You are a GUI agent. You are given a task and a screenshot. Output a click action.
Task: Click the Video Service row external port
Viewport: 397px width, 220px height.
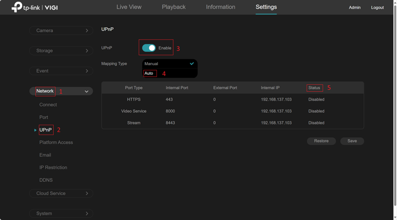tap(214, 111)
